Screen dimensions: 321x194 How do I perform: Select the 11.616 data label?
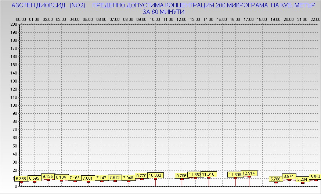(208, 174)
